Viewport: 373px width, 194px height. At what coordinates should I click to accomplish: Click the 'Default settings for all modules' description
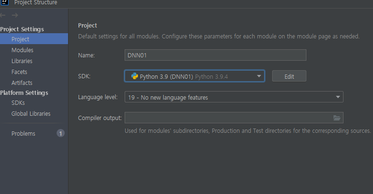pyautogui.click(x=219, y=36)
